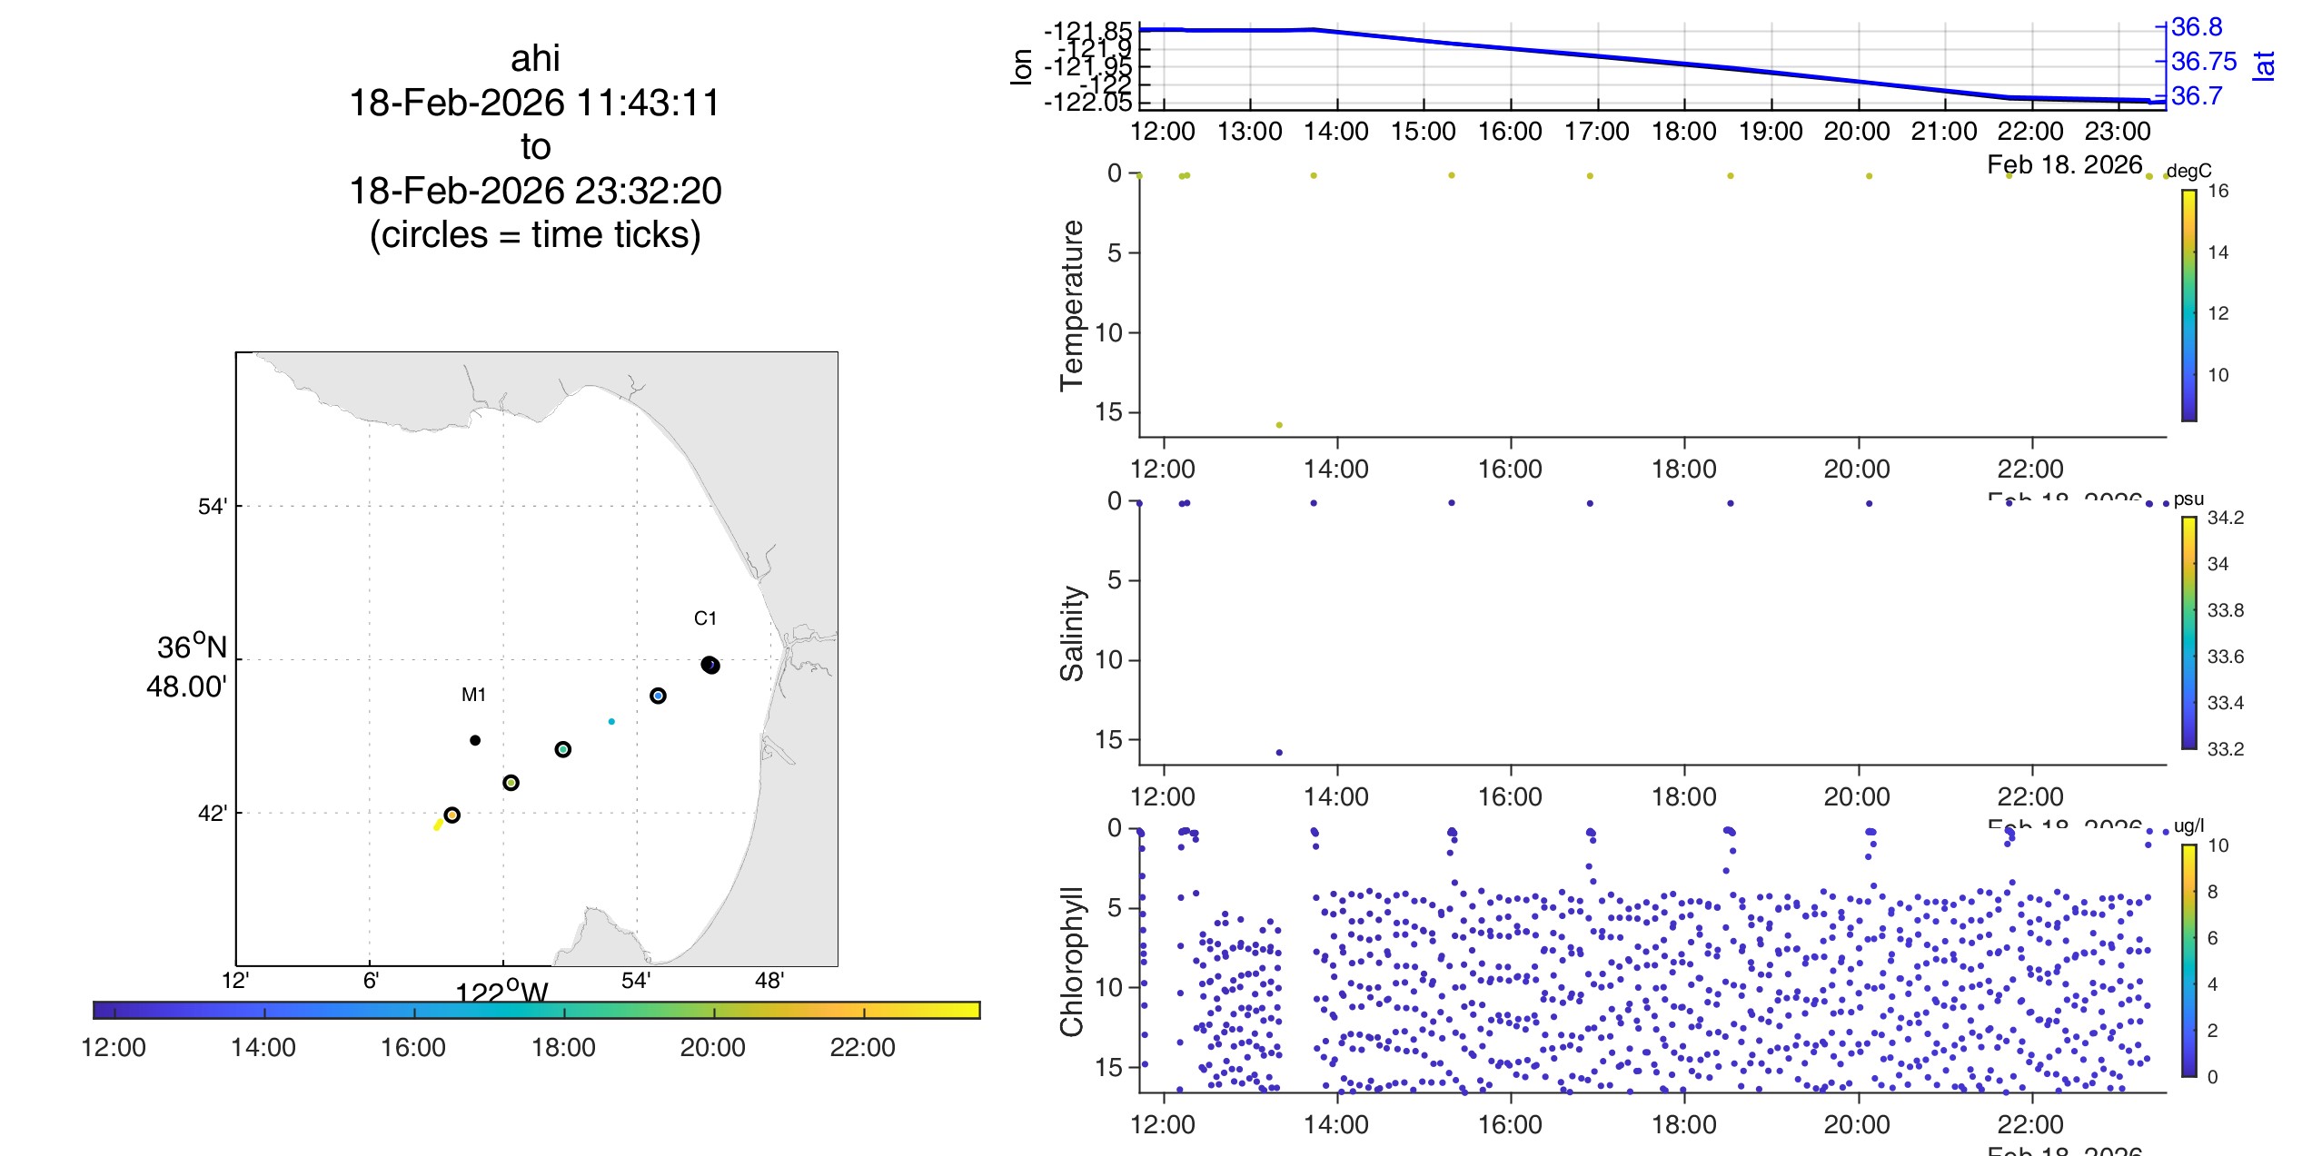The height and width of the screenshot is (1156, 2312).
Task: Click the green circled time tick marker
Action: [x=563, y=749]
